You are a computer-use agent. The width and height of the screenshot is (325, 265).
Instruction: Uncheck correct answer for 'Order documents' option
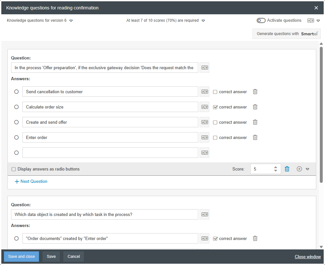tap(215, 239)
